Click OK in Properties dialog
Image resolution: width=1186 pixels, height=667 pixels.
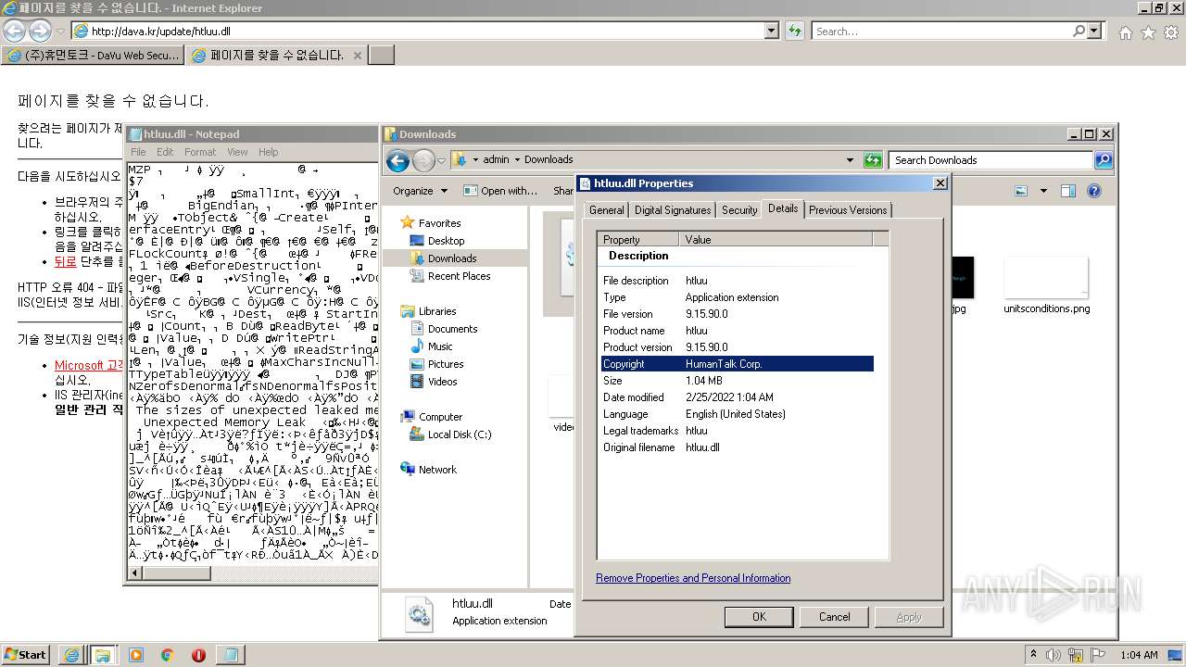(759, 617)
